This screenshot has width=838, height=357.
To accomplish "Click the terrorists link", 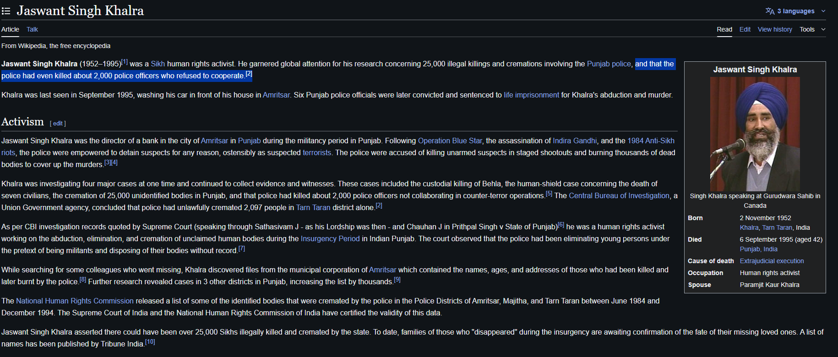I will [317, 153].
